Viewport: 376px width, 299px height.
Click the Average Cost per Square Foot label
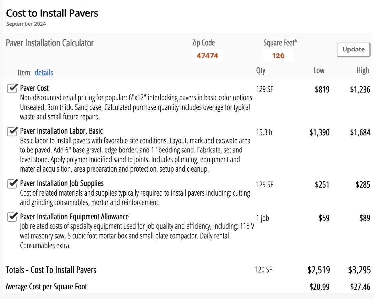(x=46, y=287)
